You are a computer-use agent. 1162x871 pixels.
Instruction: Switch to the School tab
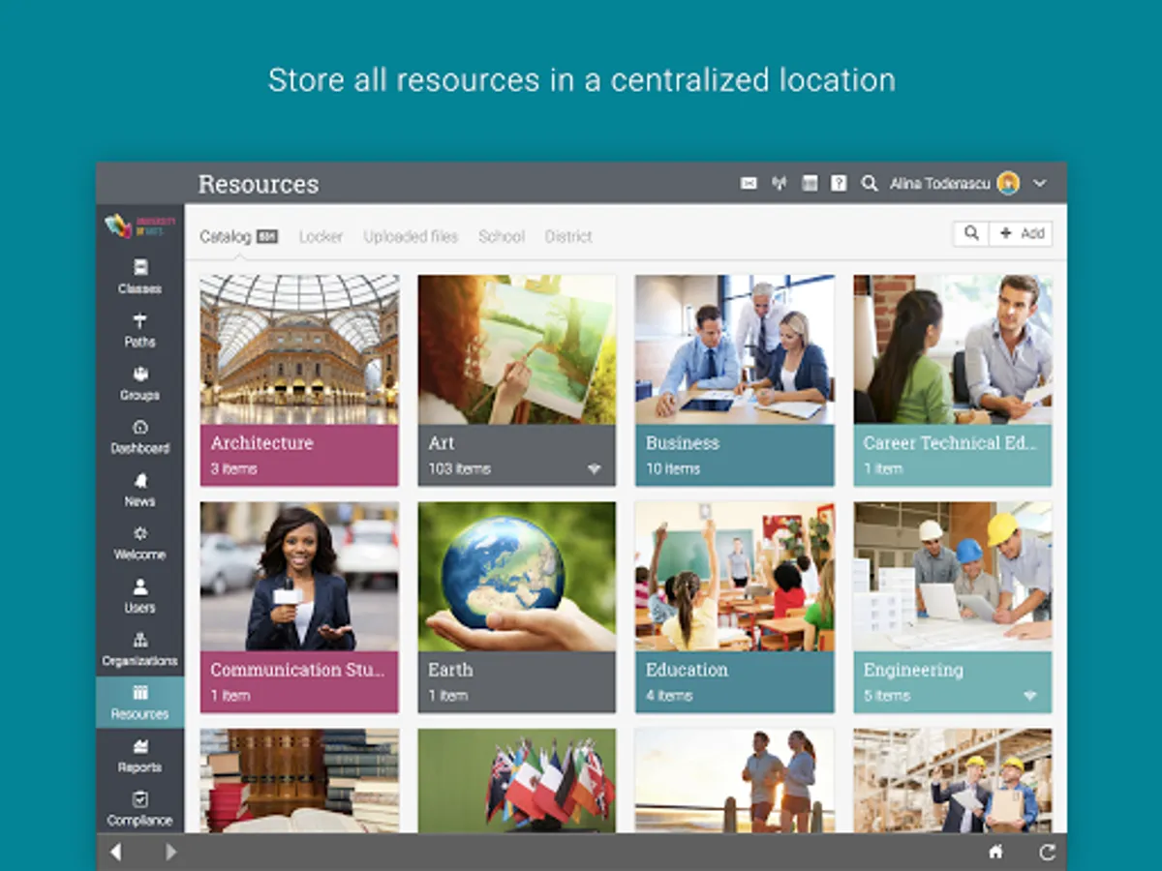click(502, 236)
